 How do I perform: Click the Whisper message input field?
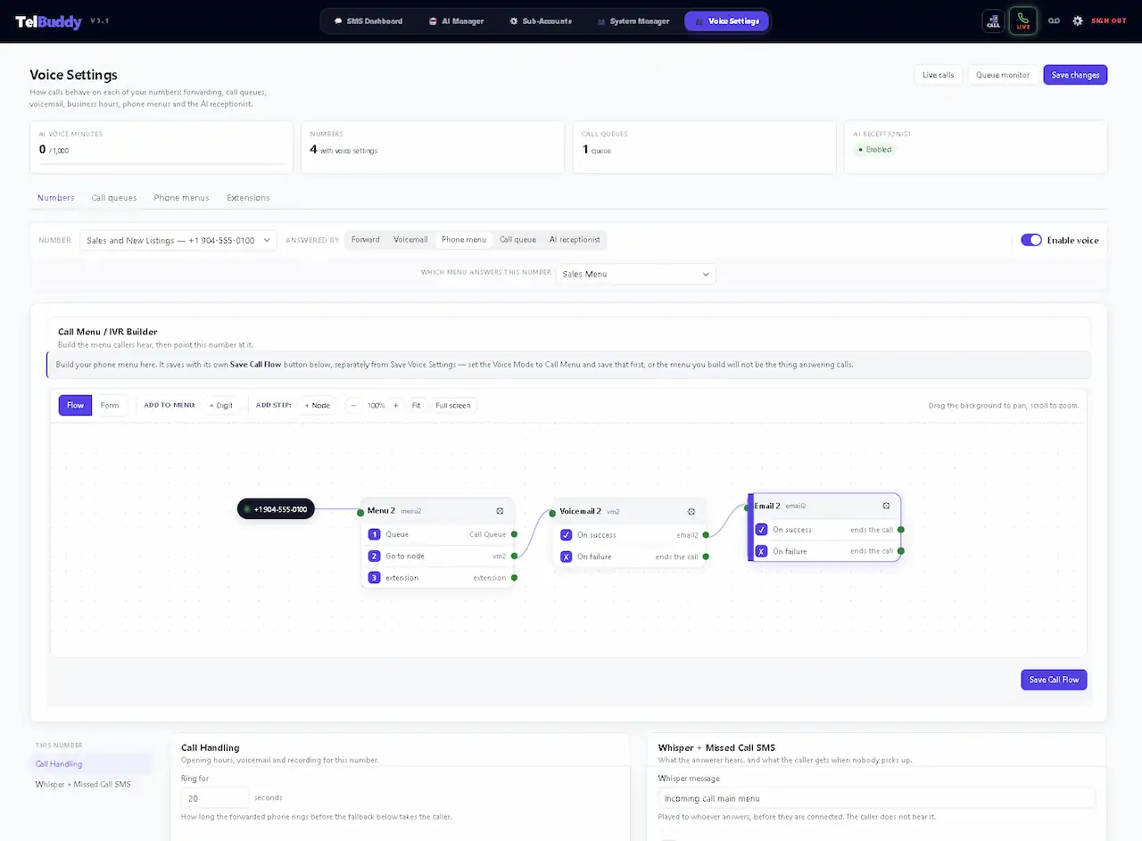tap(876, 798)
